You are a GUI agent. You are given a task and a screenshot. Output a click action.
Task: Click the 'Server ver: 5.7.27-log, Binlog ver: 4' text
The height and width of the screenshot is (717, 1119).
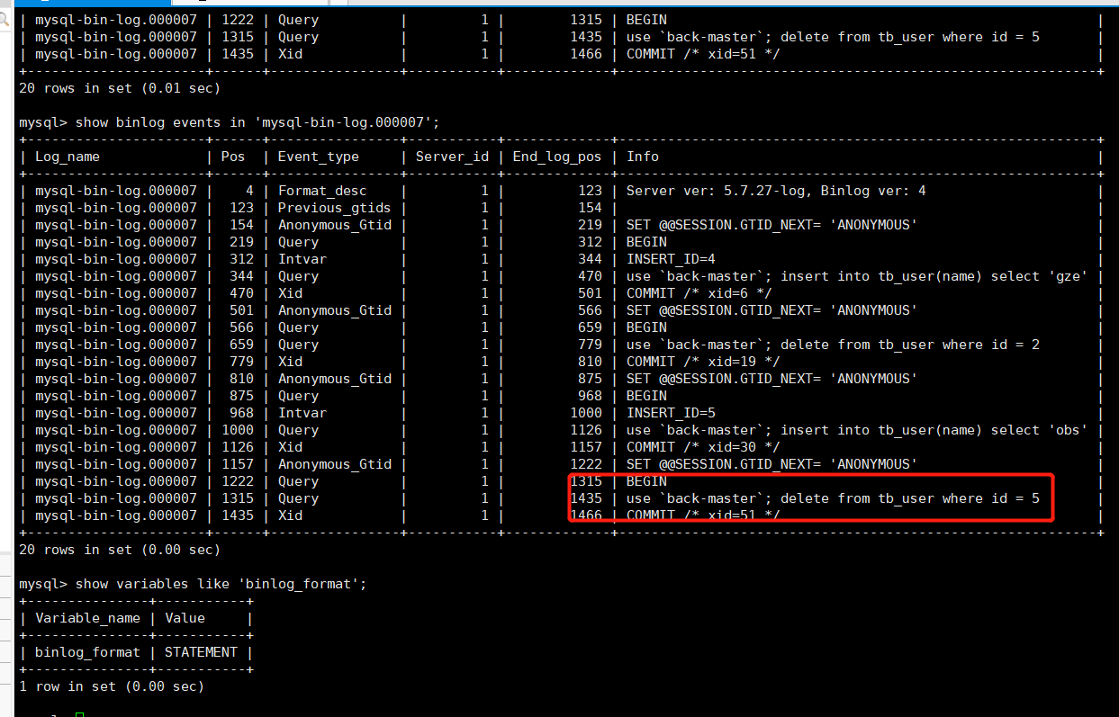[x=776, y=191]
